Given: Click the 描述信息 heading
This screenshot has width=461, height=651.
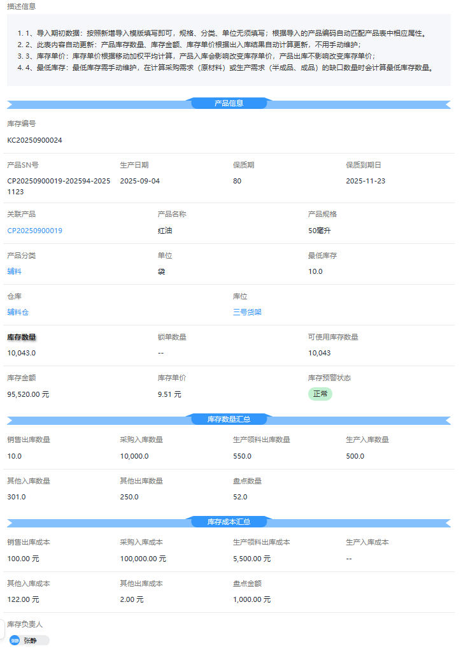Looking at the screenshot, I should [22, 6].
